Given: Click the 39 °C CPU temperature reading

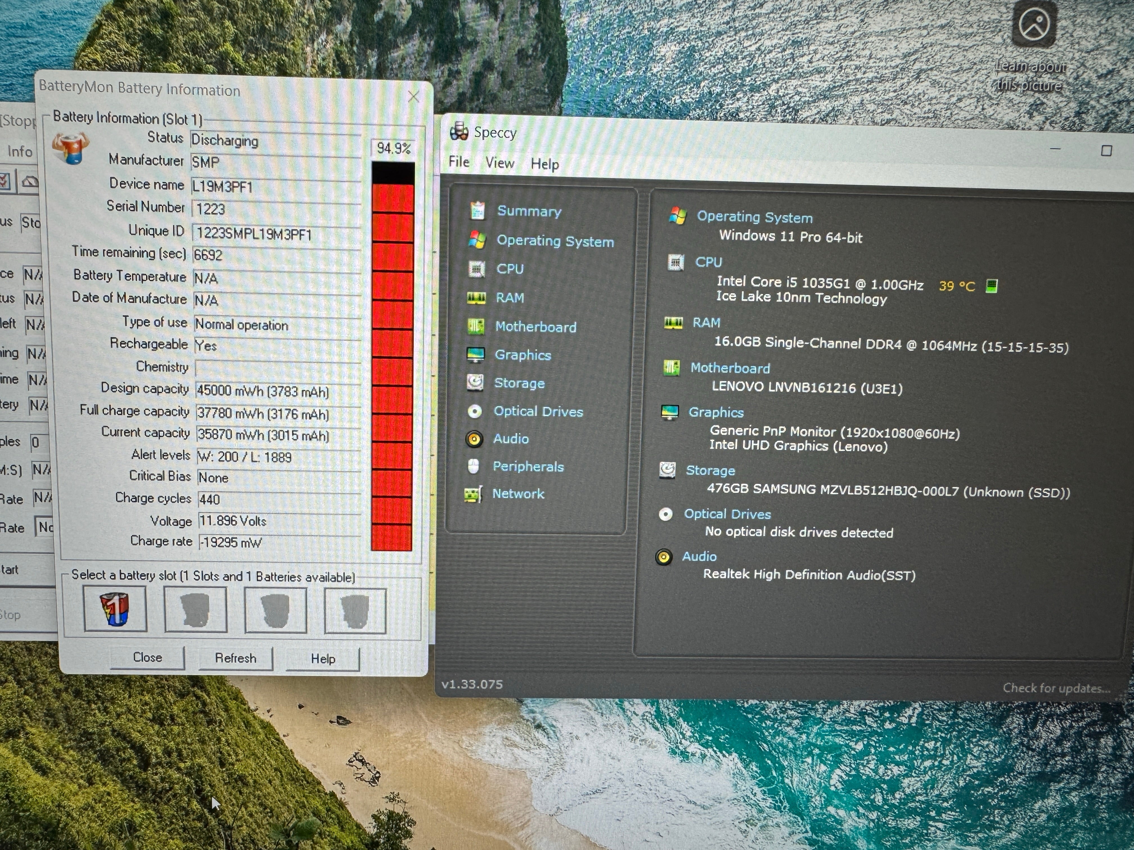Looking at the screenshot, I should (x=957, y=286).
